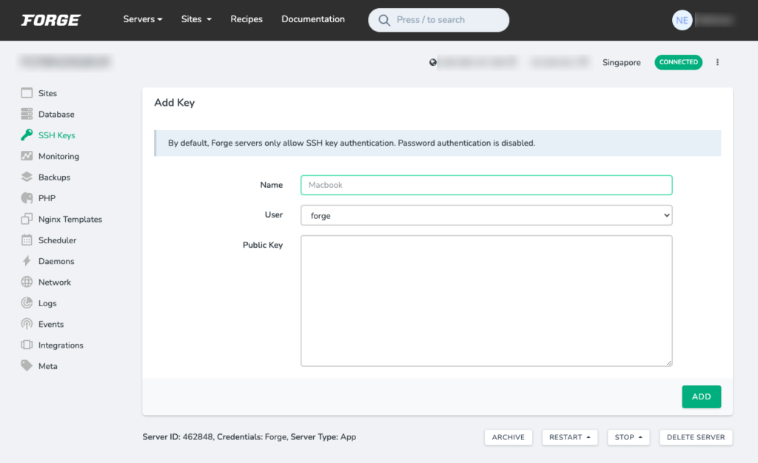758x463 pixels.
Task: Click the SSH Keys key icon
Action: [x=27, y=135]
